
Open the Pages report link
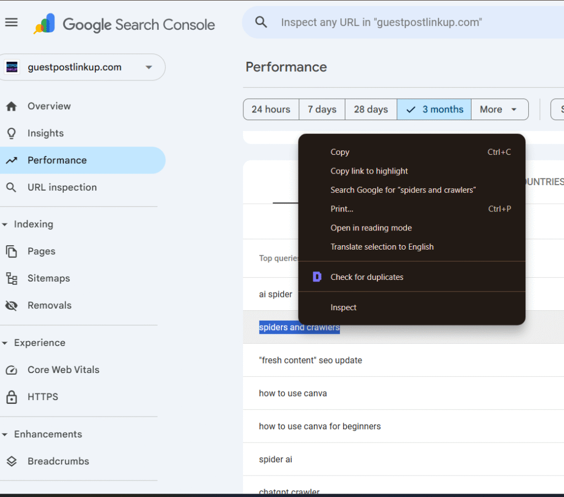(x=41, y=251)
